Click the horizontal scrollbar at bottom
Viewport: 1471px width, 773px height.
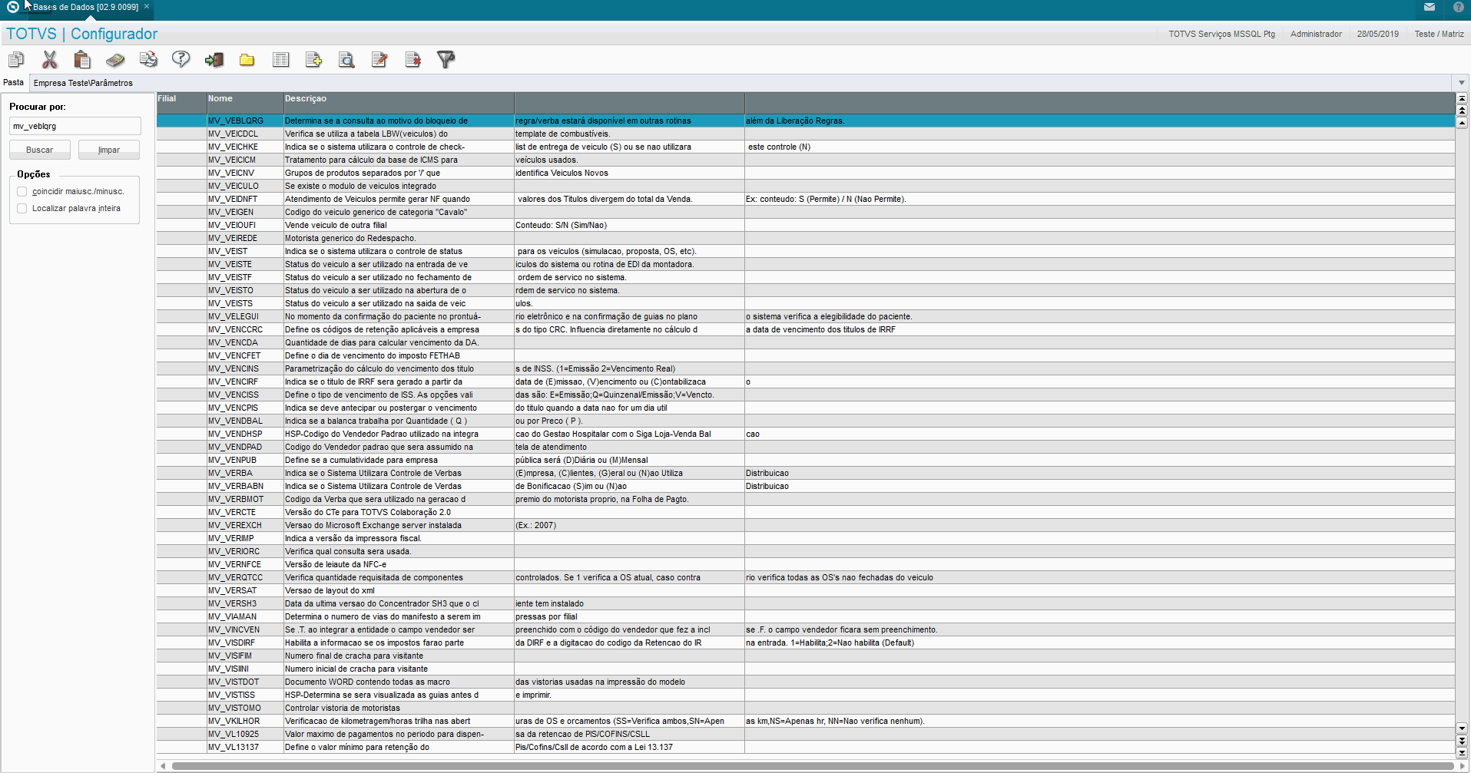(813, 765)
